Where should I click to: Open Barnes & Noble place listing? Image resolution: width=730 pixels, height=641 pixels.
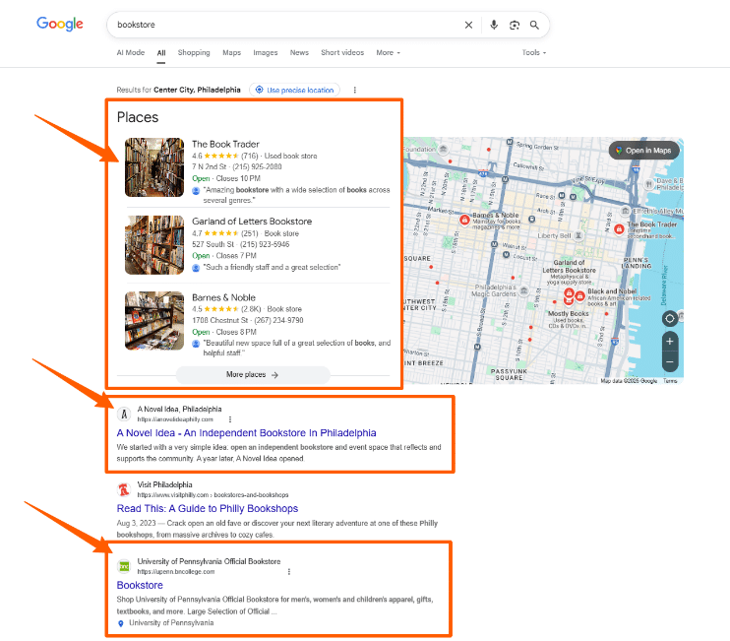coord(223,297)
